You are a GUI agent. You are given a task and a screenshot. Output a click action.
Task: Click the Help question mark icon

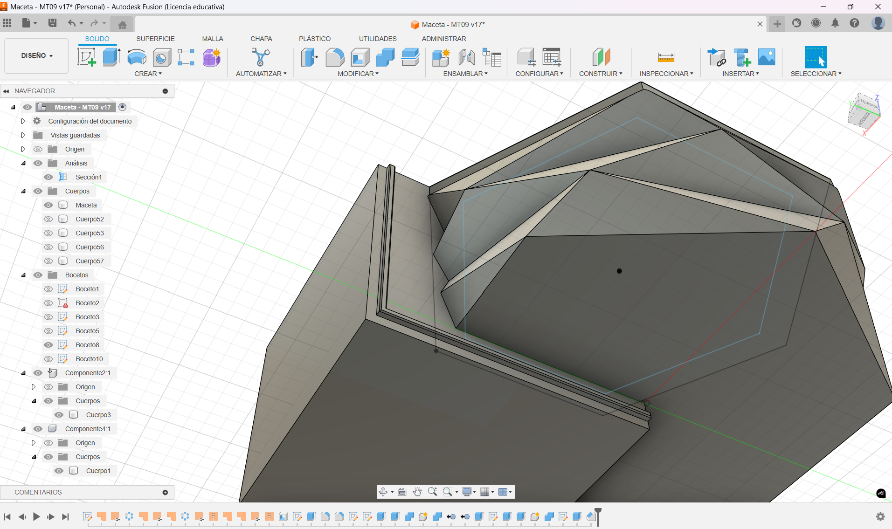(854, 23)
